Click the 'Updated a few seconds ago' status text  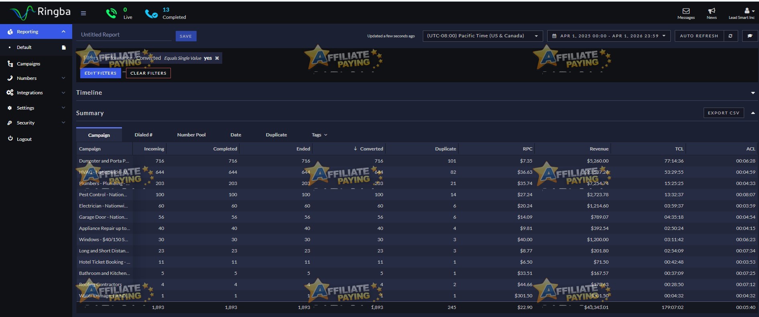pos(391,36)
